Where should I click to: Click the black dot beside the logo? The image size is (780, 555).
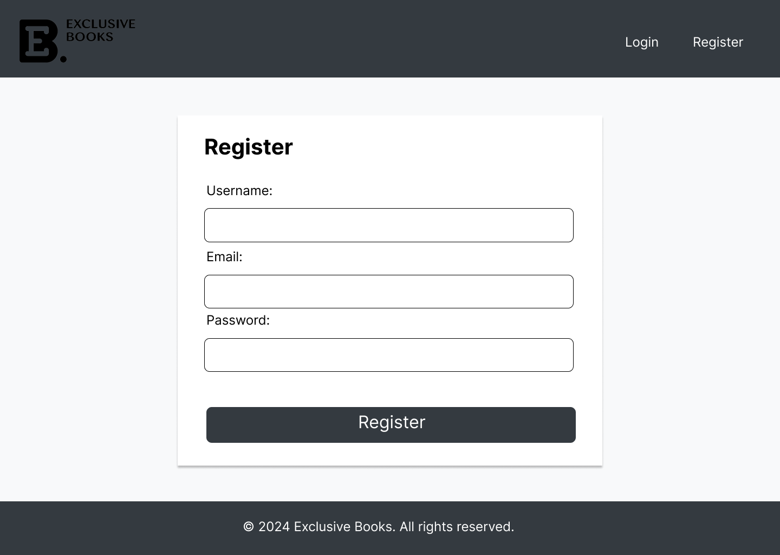click(x=63, y=59)
